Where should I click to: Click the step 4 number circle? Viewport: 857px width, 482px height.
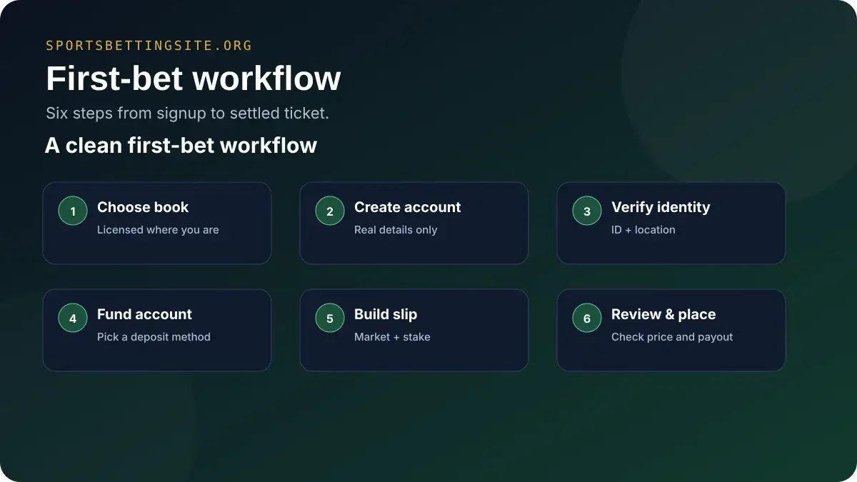(x=73, y=318)
